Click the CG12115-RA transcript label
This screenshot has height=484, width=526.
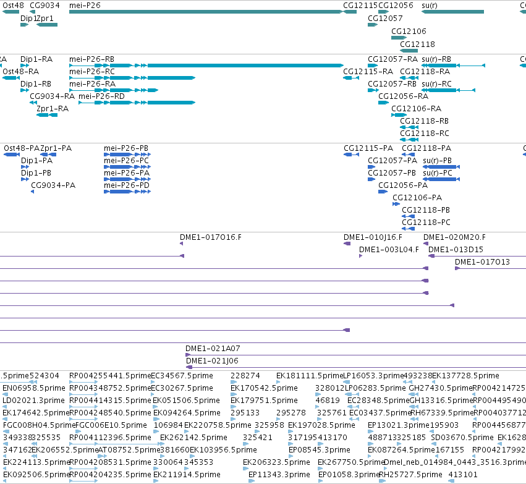pos(368,72)
